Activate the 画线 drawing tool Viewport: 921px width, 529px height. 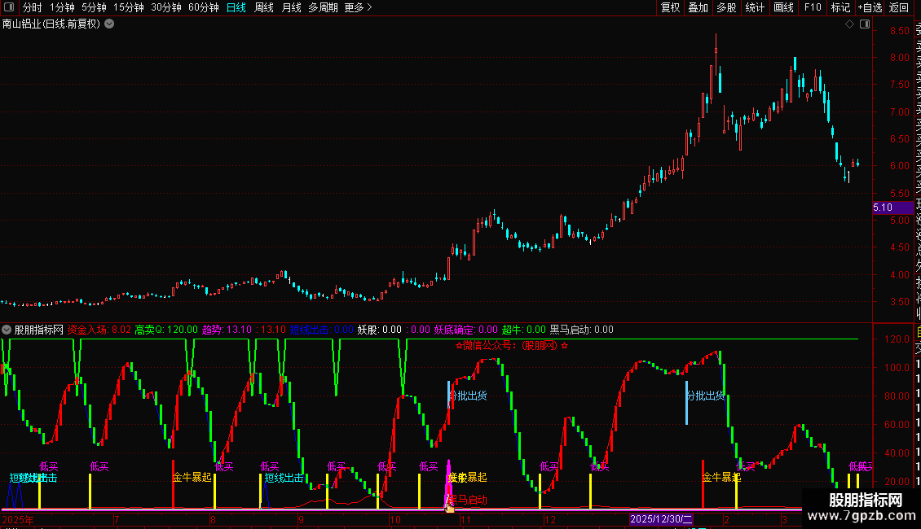pos(783,7)
